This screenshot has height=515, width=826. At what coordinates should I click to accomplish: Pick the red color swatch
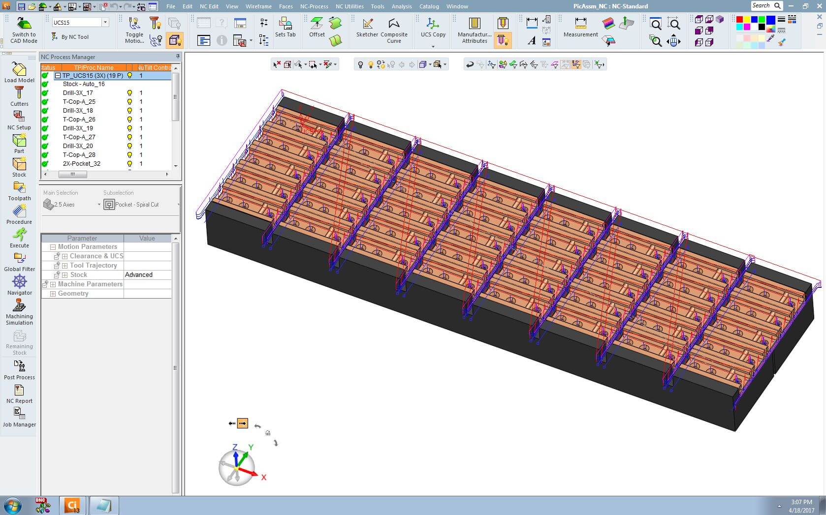[x=739, y=20]
